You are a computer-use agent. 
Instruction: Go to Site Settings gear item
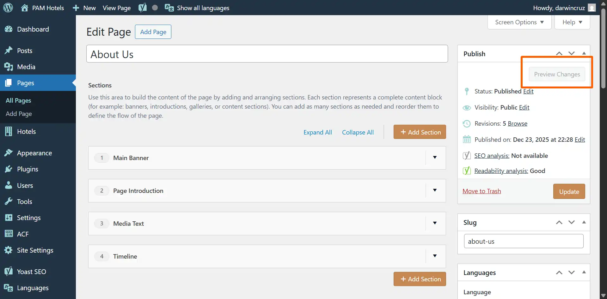pyautogui.click(x=35, y=250)
